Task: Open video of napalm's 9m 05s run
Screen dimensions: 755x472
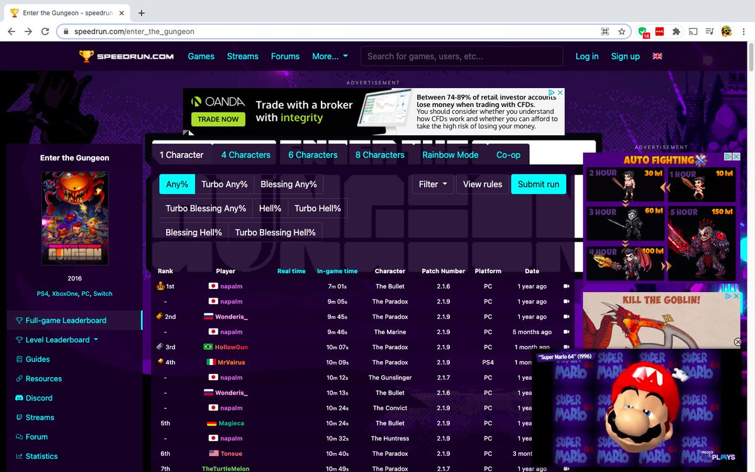Action: pyautogui.click(x=567, y=301)
